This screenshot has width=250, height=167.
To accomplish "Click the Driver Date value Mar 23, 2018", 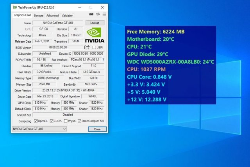I will [x=45, y=96].
